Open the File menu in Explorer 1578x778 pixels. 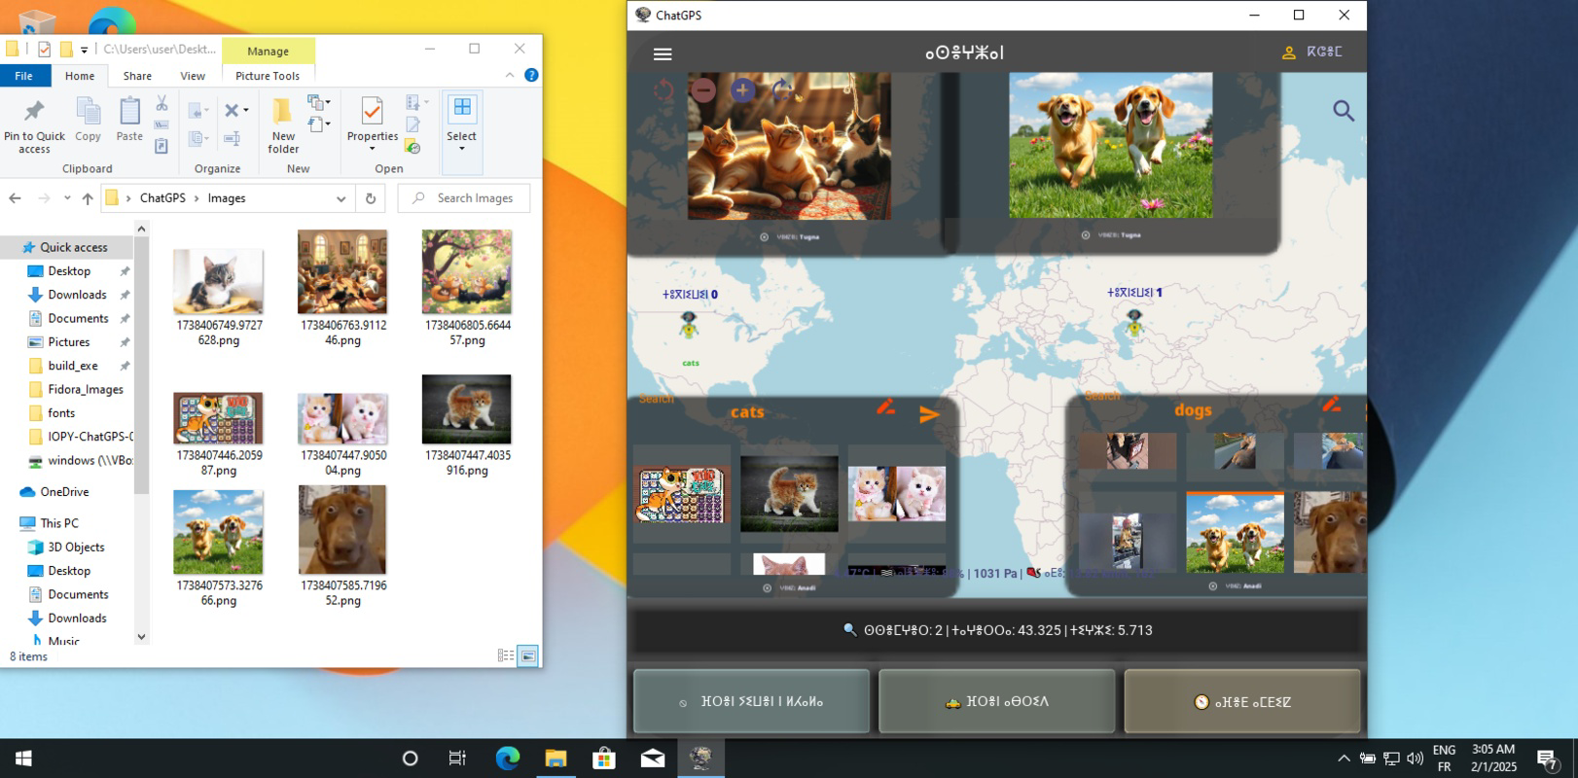(x=23, y=76)
